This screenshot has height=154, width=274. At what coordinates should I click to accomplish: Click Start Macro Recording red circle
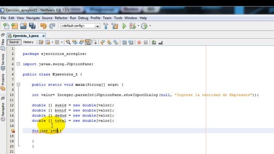click(139, 42)
